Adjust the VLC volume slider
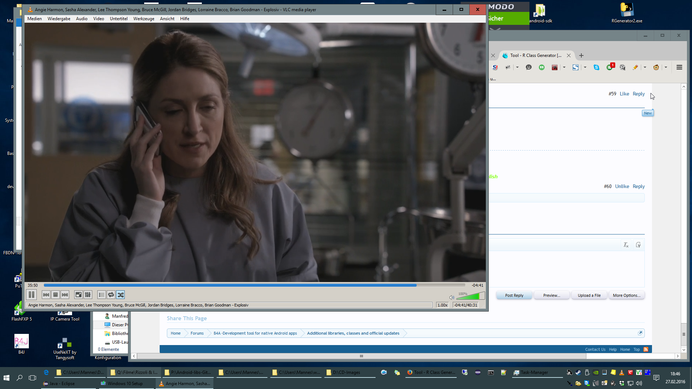The height and width of the screenshot is (389, 692). [x=471, y=296]
